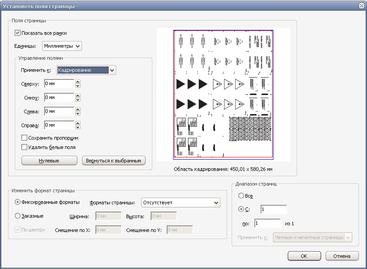Click the 'С:' start page input field
The height and width of the screenshot is (269, 367).
(x=273, y=209)
